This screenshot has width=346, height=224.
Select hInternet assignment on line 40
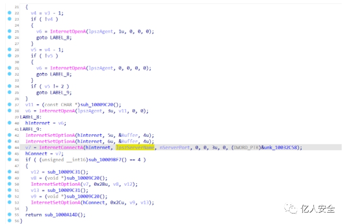37,123
